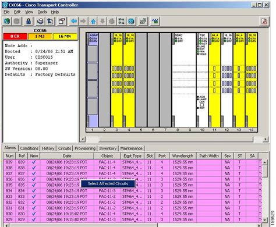276x227 pixels.
Task: Sort alarms by the Eqpt Type column header
Action: click(133, 156)
